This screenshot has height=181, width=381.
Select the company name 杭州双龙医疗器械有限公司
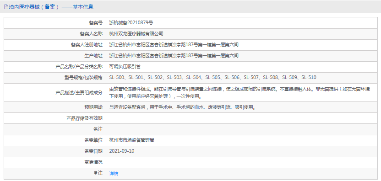[x=136, y=34]
